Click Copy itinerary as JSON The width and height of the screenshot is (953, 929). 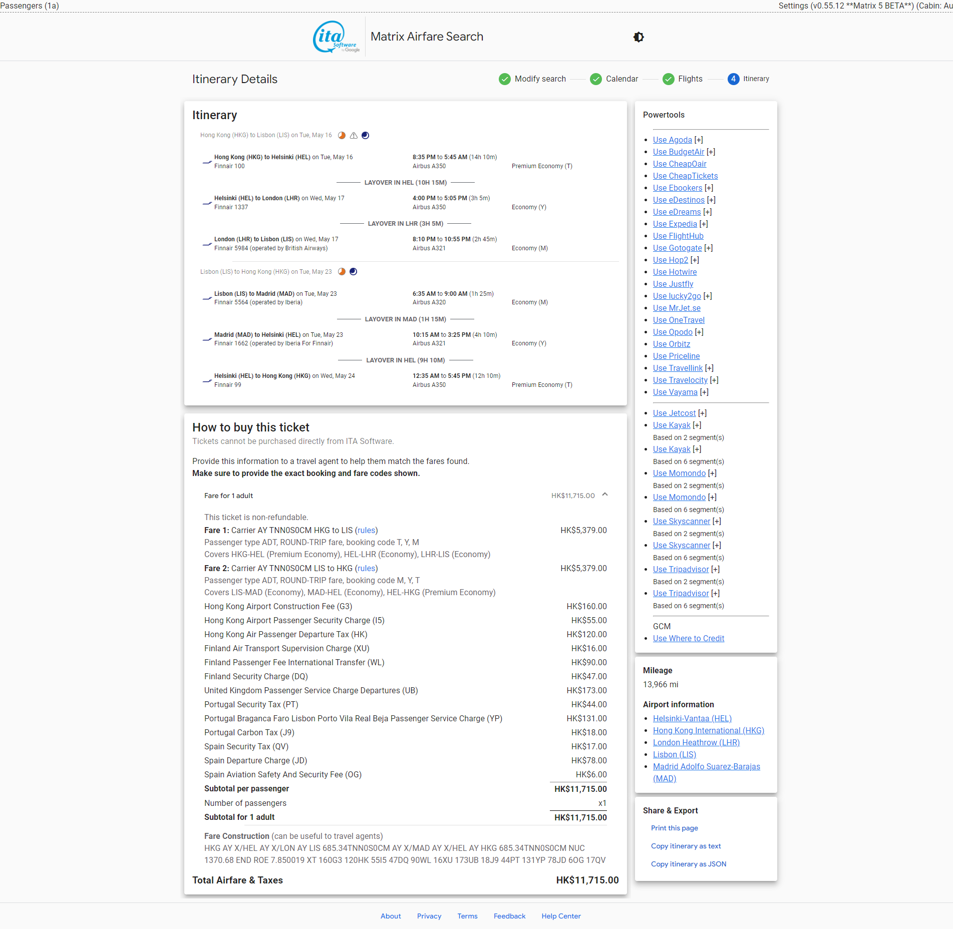(688, 864)
